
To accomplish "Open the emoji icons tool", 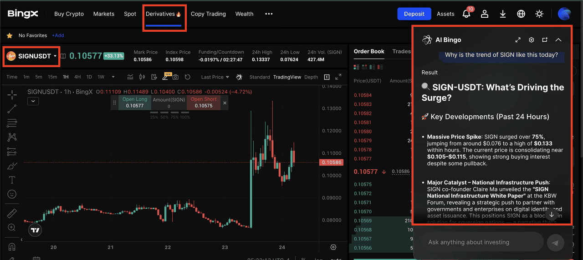I will pyautogui.click(x=12, y=194).
